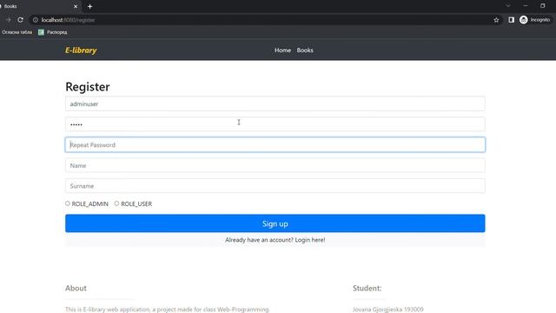Click the Student: footer heading
The height and width of the screenshot is (313, 556).
click(367, 288)
